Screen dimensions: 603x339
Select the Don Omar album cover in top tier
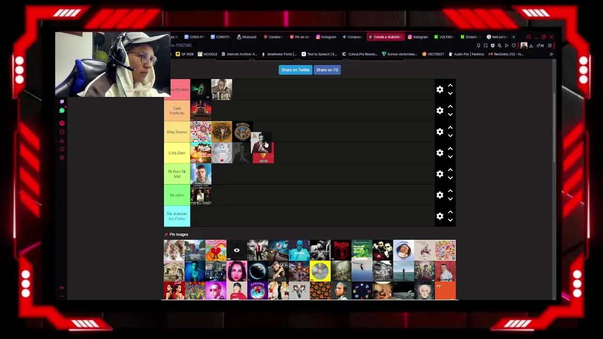pyautogui.click(x=221, y=89)
